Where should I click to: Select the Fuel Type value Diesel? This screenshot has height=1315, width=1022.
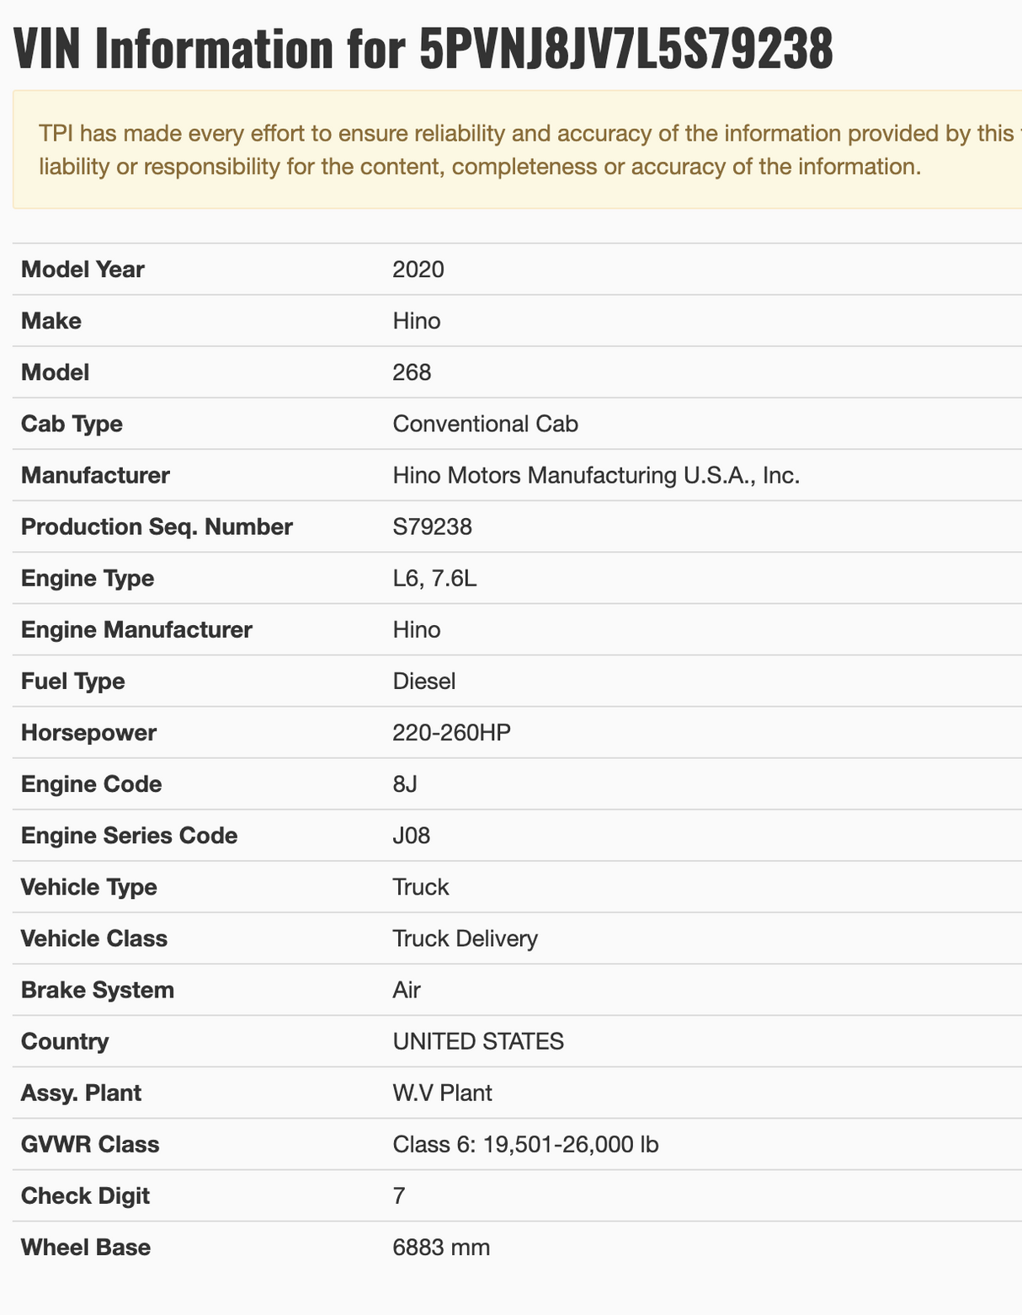(x=424, y=682)
